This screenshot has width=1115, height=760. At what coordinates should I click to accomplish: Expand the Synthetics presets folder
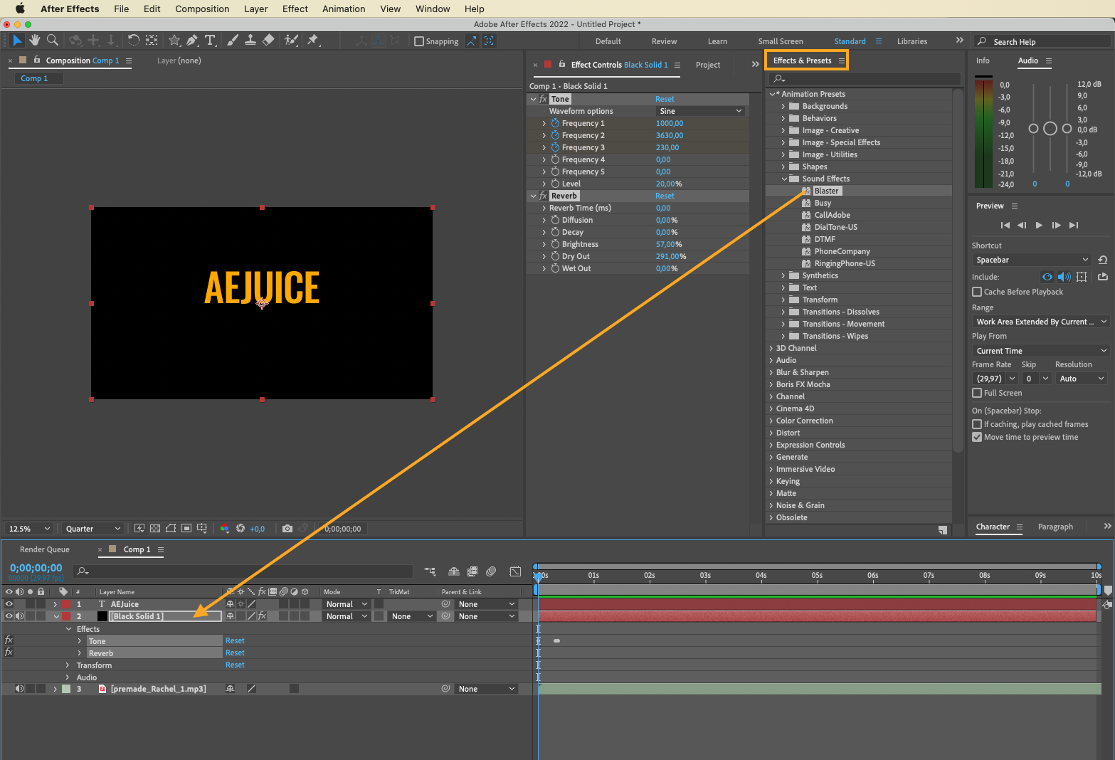coord(783,275)
